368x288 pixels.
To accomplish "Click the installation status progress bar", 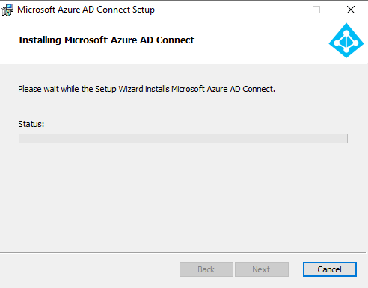I will pyautogui.click(x=183, y=139).
